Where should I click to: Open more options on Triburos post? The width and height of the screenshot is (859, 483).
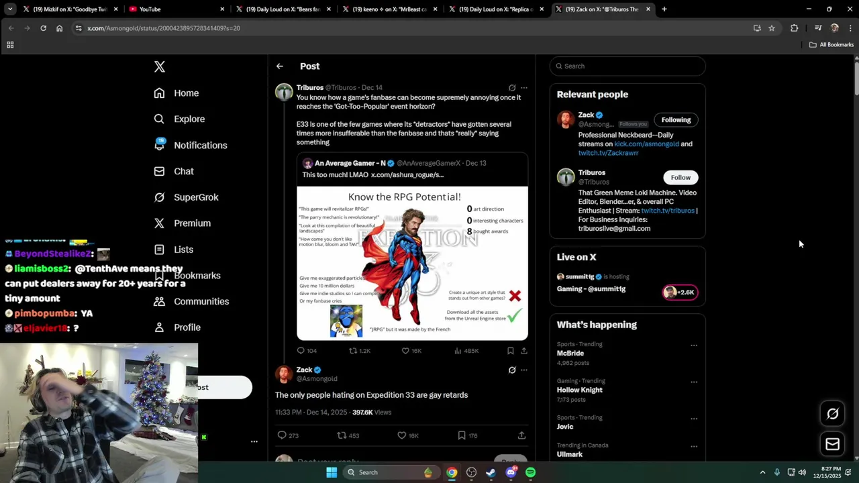524,88
